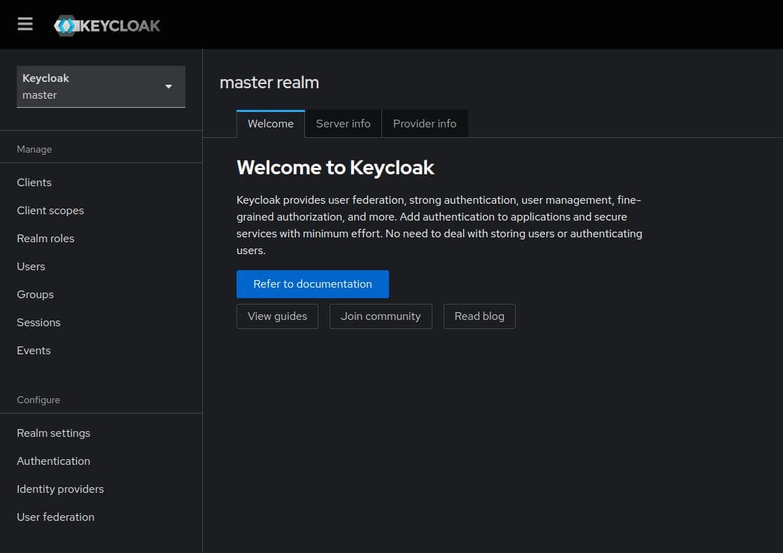Select the Welcome tab
Screen dimensions: 783x553
[270, 123]
